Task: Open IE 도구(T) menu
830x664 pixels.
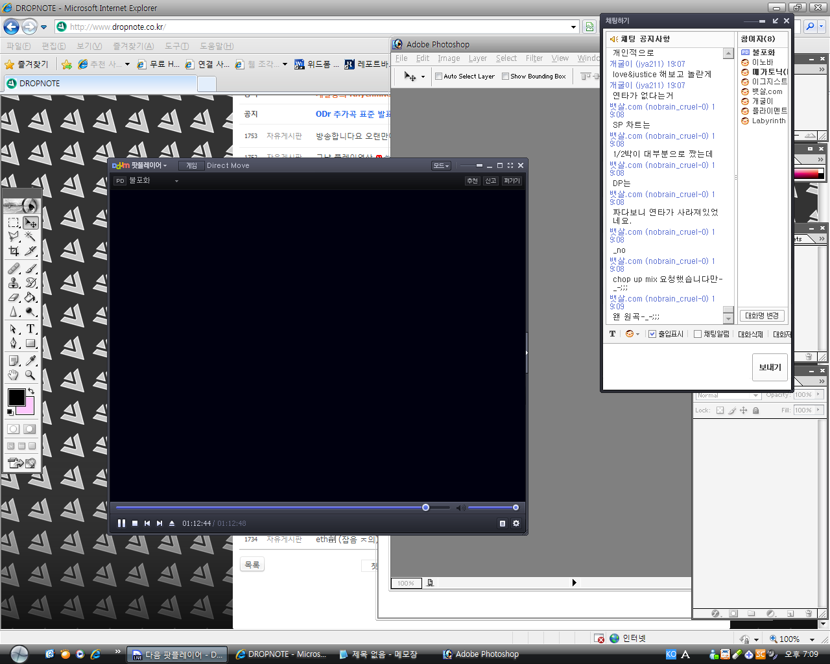Action: (x=176, y=46)
